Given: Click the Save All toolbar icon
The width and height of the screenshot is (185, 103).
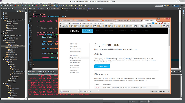Looking at the screenshot, I should [x=7, y=6].
